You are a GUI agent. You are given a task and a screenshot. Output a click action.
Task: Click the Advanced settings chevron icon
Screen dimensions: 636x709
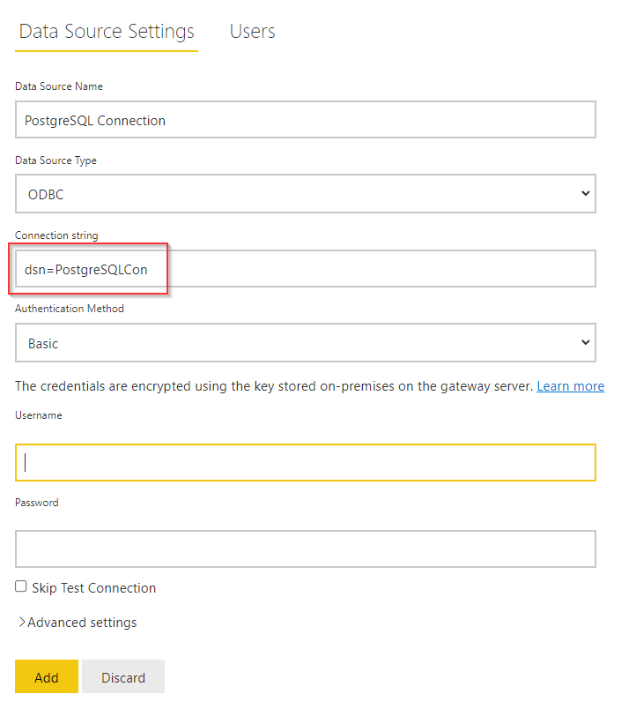click(x=22, y=623)
